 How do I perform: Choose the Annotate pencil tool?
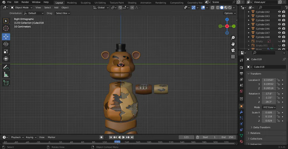[6, 67]
